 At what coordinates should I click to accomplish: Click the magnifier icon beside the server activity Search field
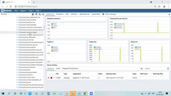click(142, 69)
